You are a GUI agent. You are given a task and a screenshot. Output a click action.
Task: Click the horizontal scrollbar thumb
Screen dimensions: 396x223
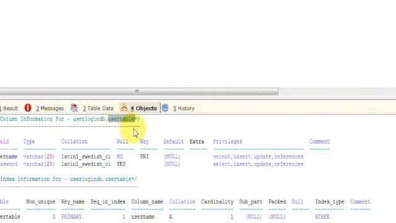coord(139,91)
